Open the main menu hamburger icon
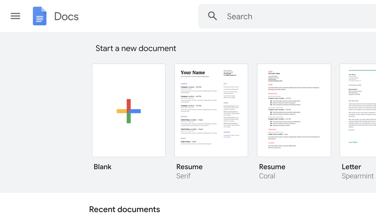Screen dimensions: 376x223 coord(15,16)
